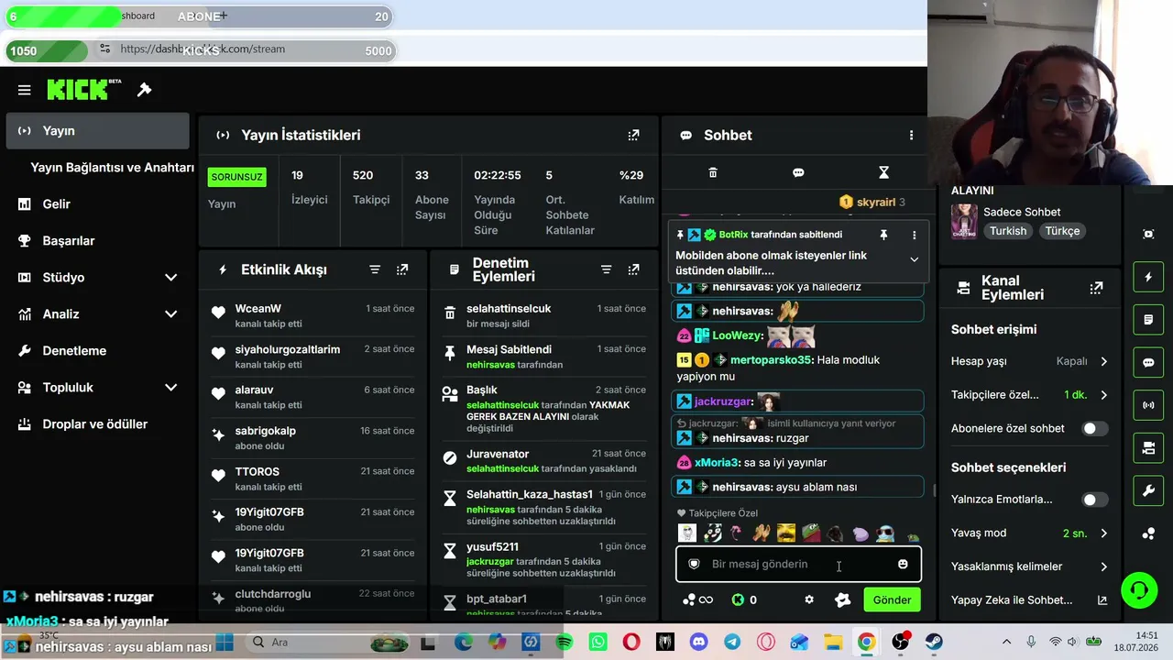Click the badge icon beside Gönder
1173x660 pixels.
click(x=843, y=599)
